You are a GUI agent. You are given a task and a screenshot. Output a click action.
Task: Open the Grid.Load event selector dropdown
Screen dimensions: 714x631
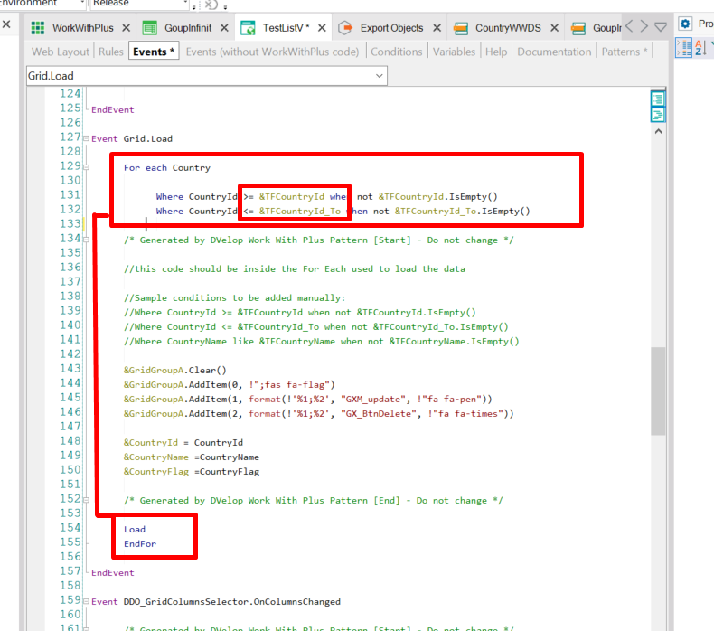tap(380, 76)
